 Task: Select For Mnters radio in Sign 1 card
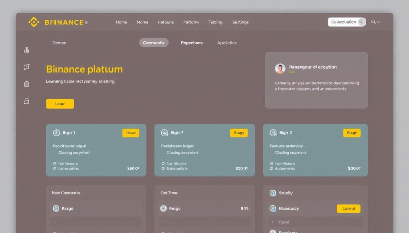[54, 164]
